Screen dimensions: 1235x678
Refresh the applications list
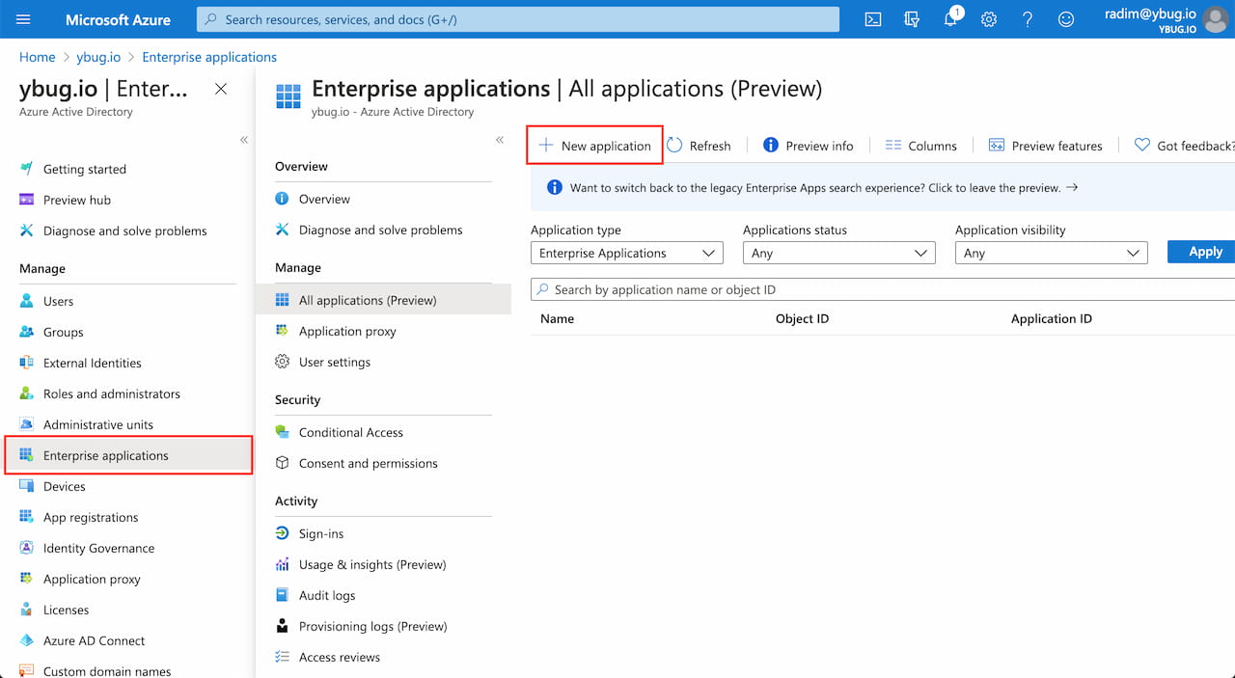pyautogui.click(x=699, y=146)
